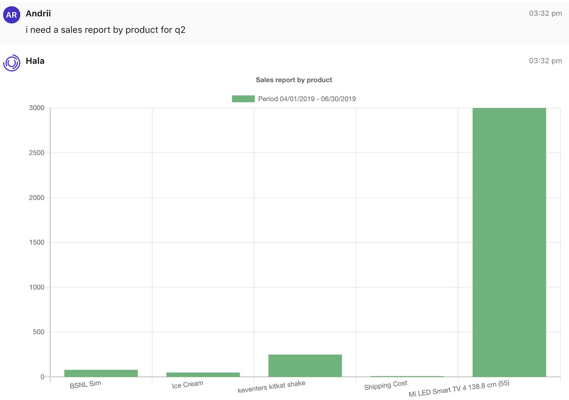569x400 pixels.
Task: Click the 'BSNL Sim' axis label
Action: click(x=85, y=385)
